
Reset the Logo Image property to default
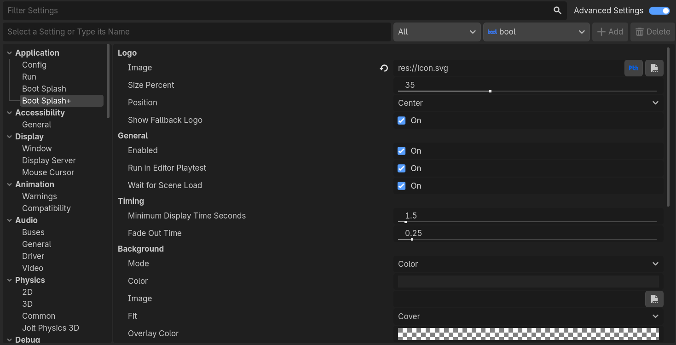(x=384, y=68)
